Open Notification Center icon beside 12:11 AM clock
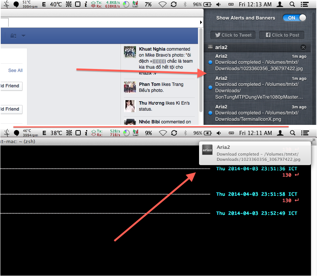The height and width of the screenshot is (276, 317). coord(305,133)
